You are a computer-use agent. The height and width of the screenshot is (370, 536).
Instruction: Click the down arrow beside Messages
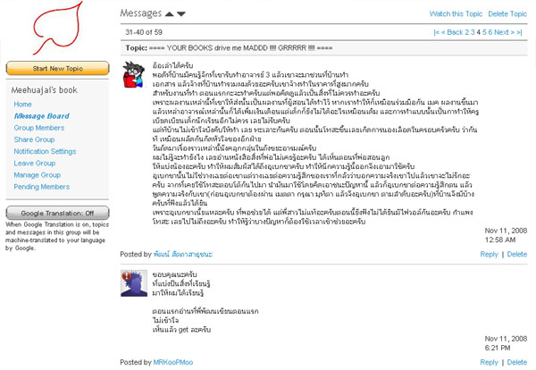click(182, 15)
